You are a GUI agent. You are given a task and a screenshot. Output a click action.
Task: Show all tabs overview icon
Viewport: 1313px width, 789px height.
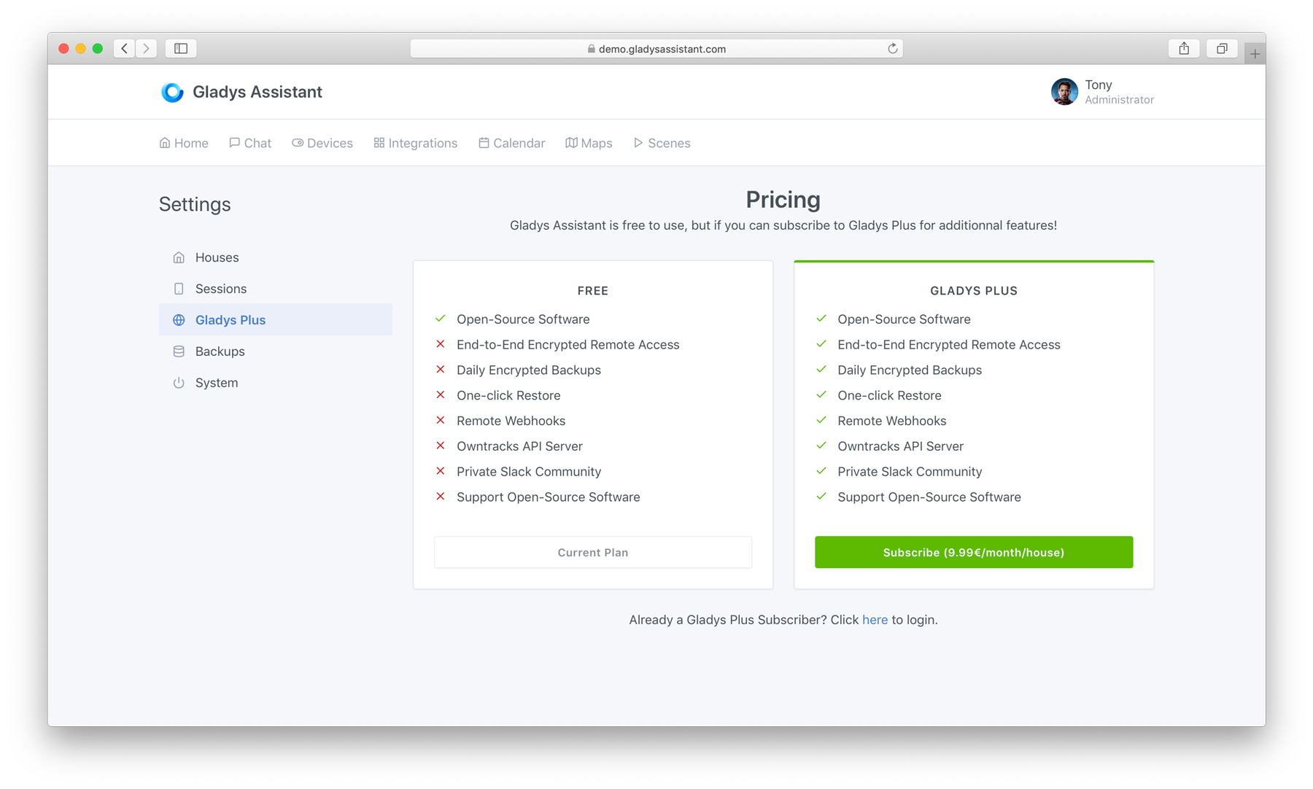point(1222,48)
